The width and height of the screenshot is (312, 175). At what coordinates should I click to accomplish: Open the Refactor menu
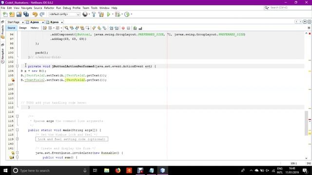pos(49,8)
